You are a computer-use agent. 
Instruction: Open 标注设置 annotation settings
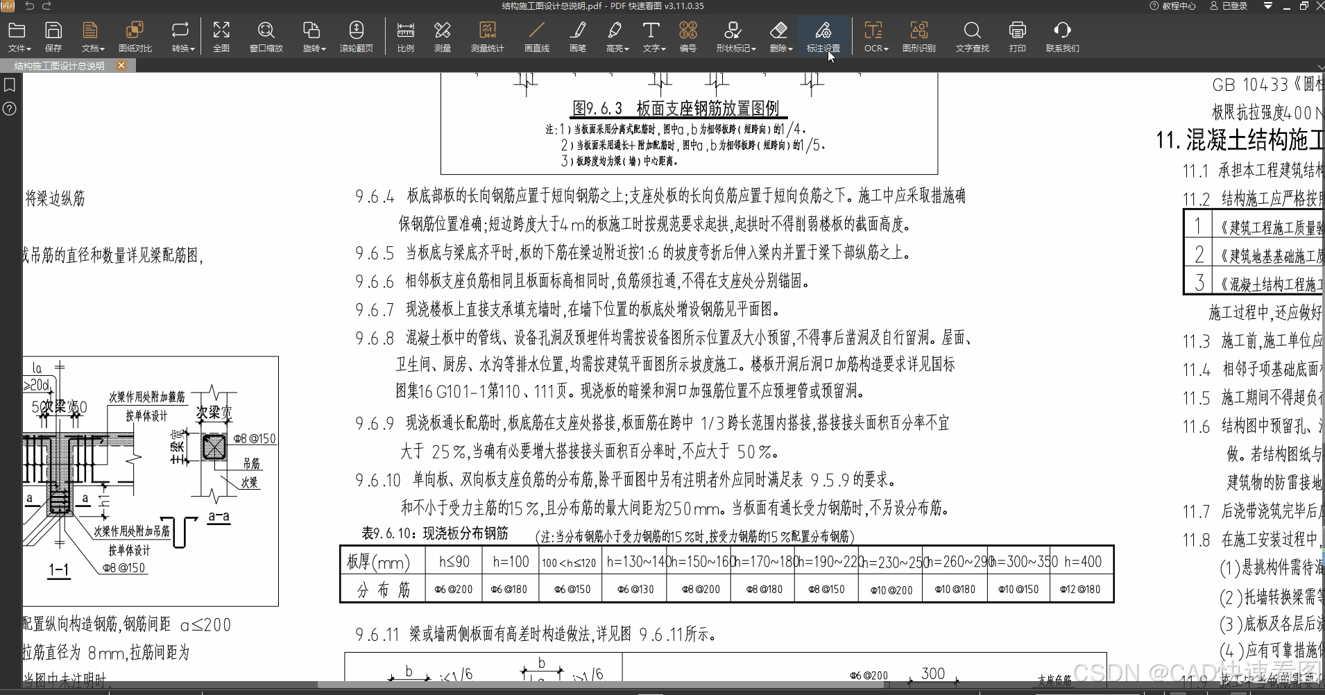(823, 37)
